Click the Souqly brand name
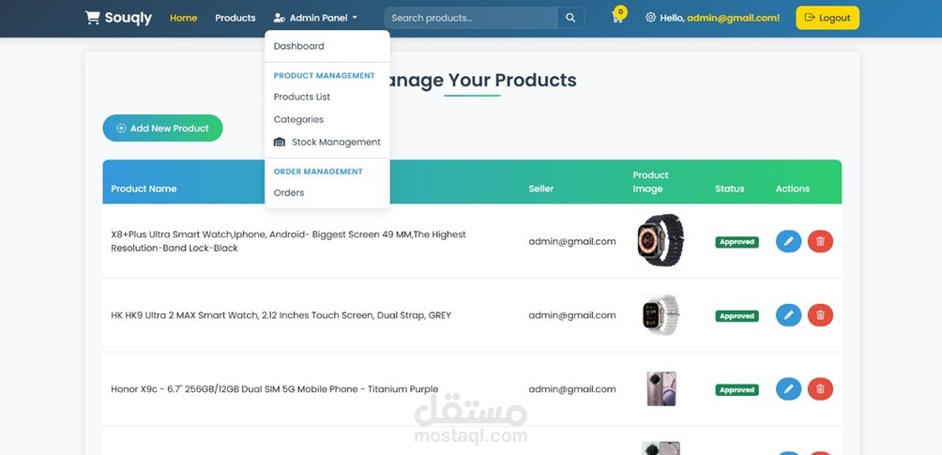 tap(128, 18)
